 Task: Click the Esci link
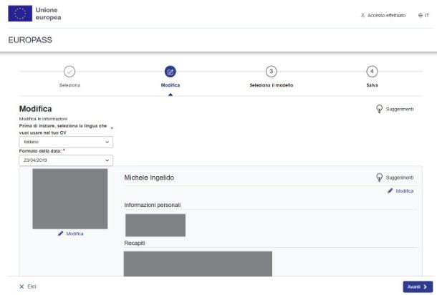click(32, 286)
